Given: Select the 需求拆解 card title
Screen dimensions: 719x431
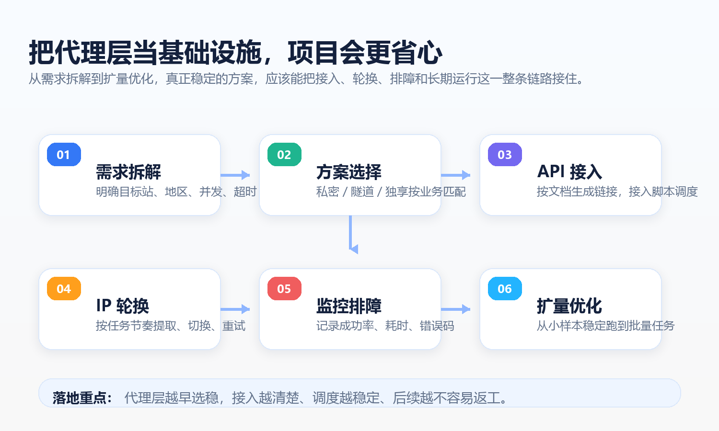Looking at the screenshot, I should tap(128, 172).
